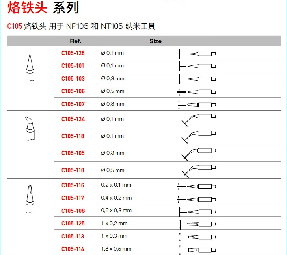Click the C105-108 chisel tip diagram
The height and width of the screenshot is (255, 287).
click(x=197, y=212)
